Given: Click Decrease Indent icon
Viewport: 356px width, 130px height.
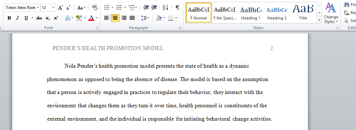Looking at the screenshot, I should (x=146, y=8).
